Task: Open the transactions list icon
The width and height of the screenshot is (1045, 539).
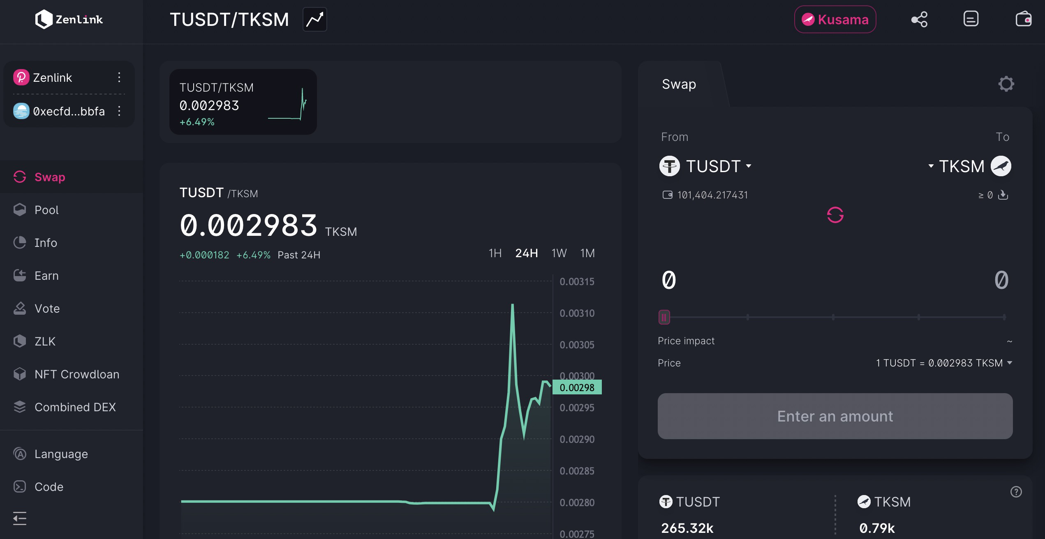Action: 971,19
